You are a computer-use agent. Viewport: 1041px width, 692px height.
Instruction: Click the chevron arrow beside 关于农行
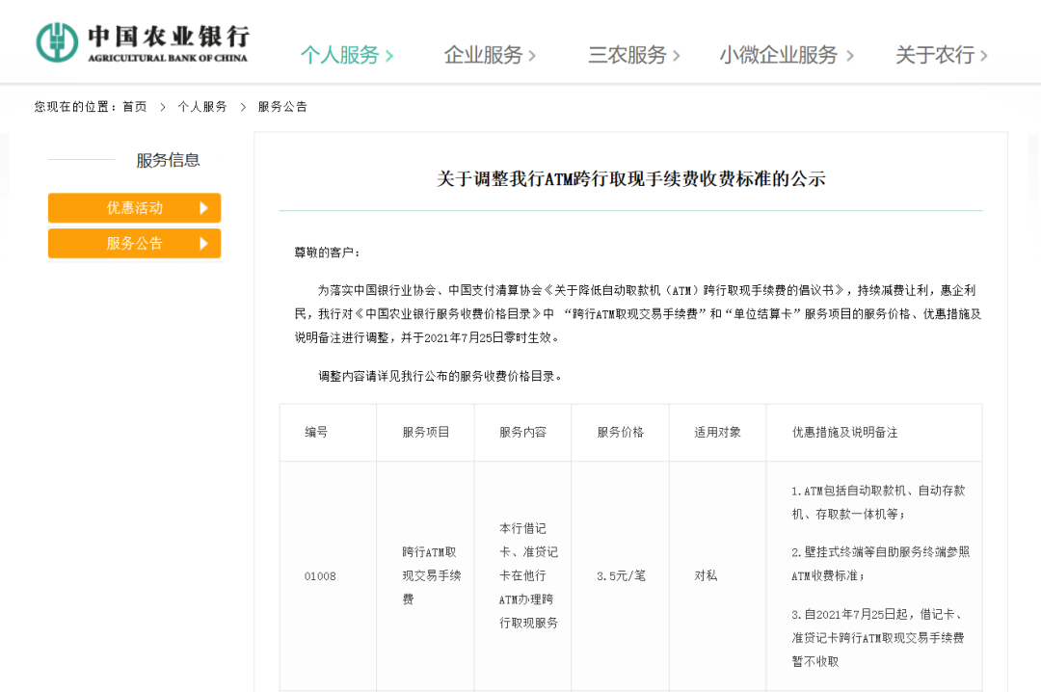click(983, 55)
